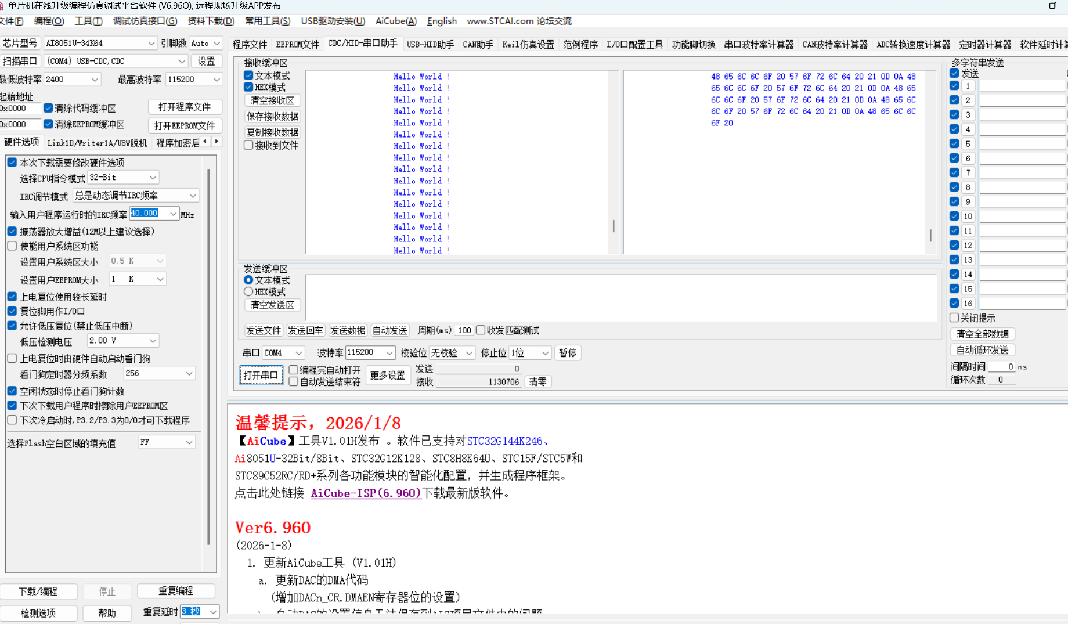Open the ADC转换速度计算器 tool
Image resolution: width=1068 pixels, height=624 pixels.
(913, 44)
